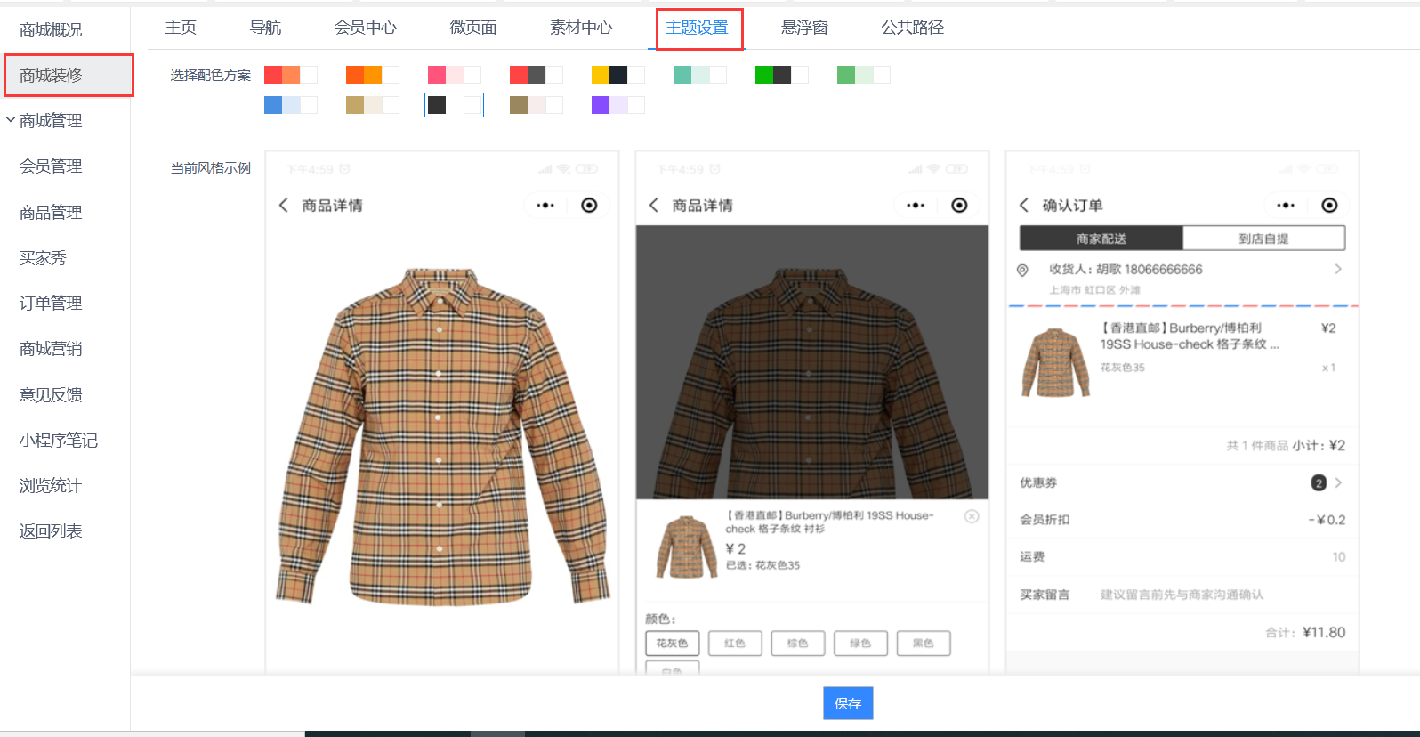Choose the blue color scheme
The image size is (1420, 737).
click(x=291, y=105)
